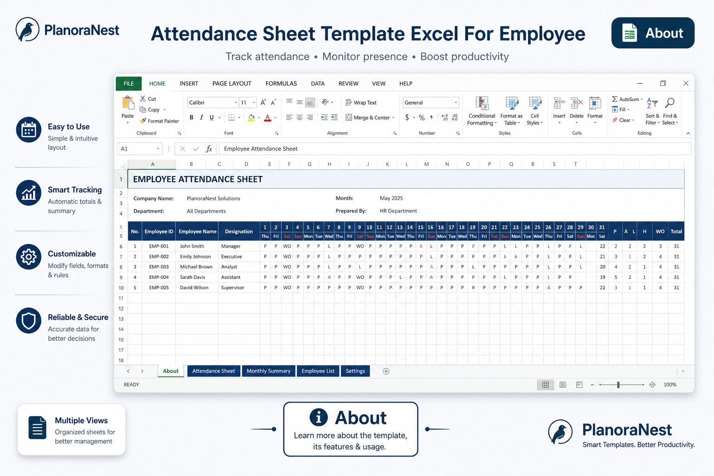Open Conditional Formatting icon
Screen dimensions: 714x476
(x=483, y=103)
